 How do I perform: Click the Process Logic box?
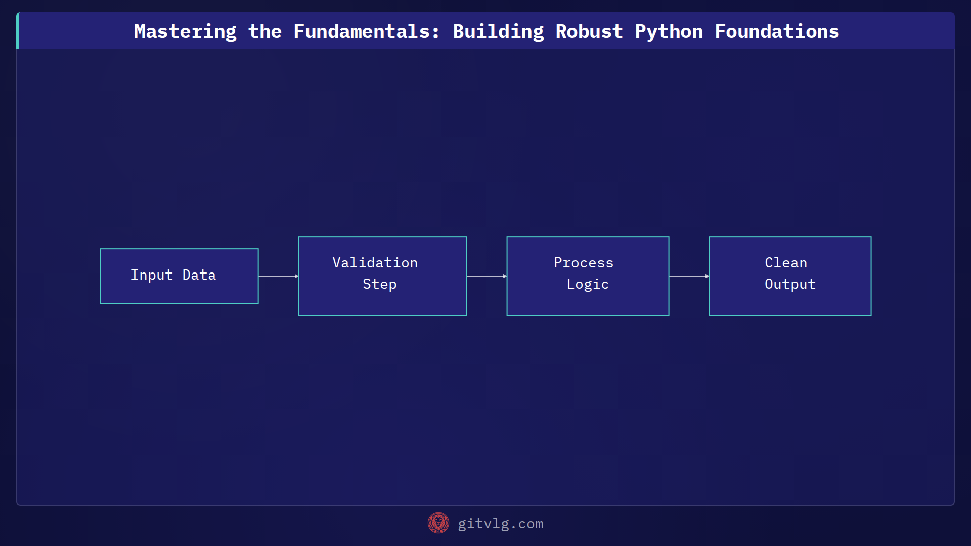click(x=588, y=276)
